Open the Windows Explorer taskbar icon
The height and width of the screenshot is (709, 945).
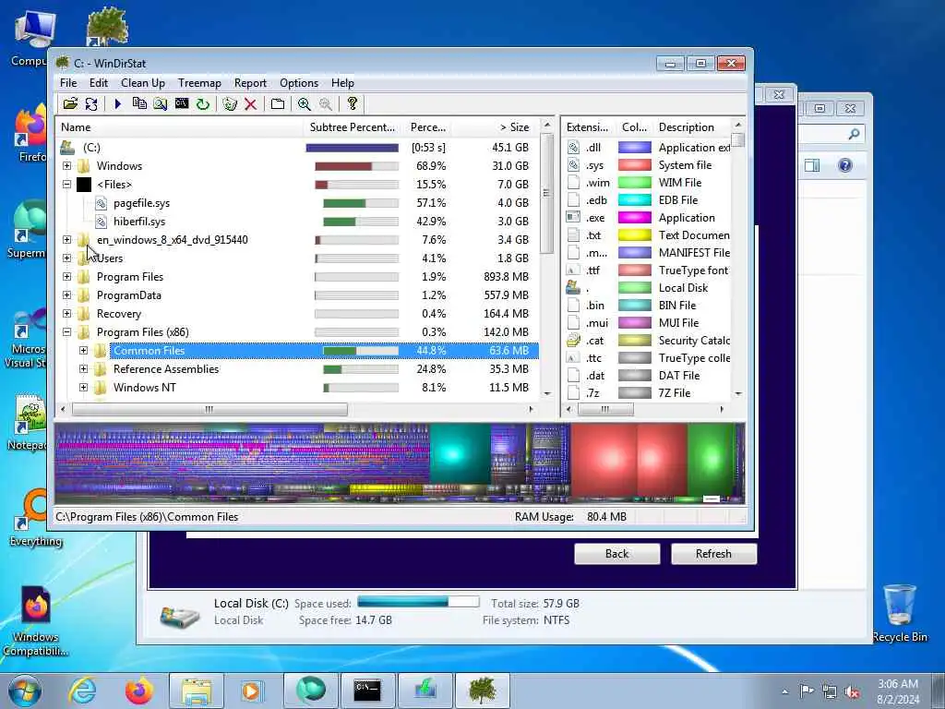pos(197,691)
